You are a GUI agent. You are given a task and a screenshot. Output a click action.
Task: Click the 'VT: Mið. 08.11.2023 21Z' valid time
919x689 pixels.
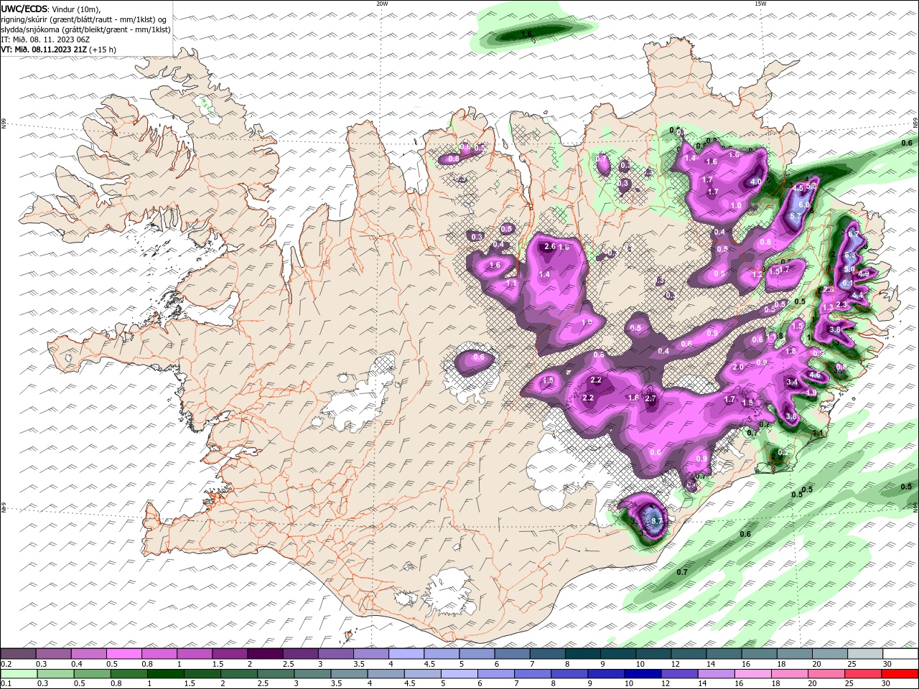44,50
